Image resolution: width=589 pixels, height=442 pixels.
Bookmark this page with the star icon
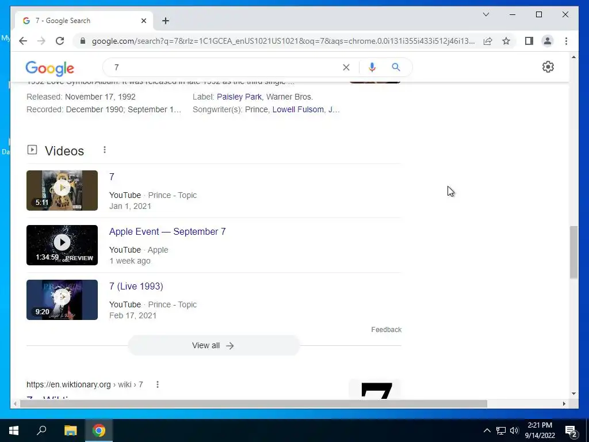(506, 41)
